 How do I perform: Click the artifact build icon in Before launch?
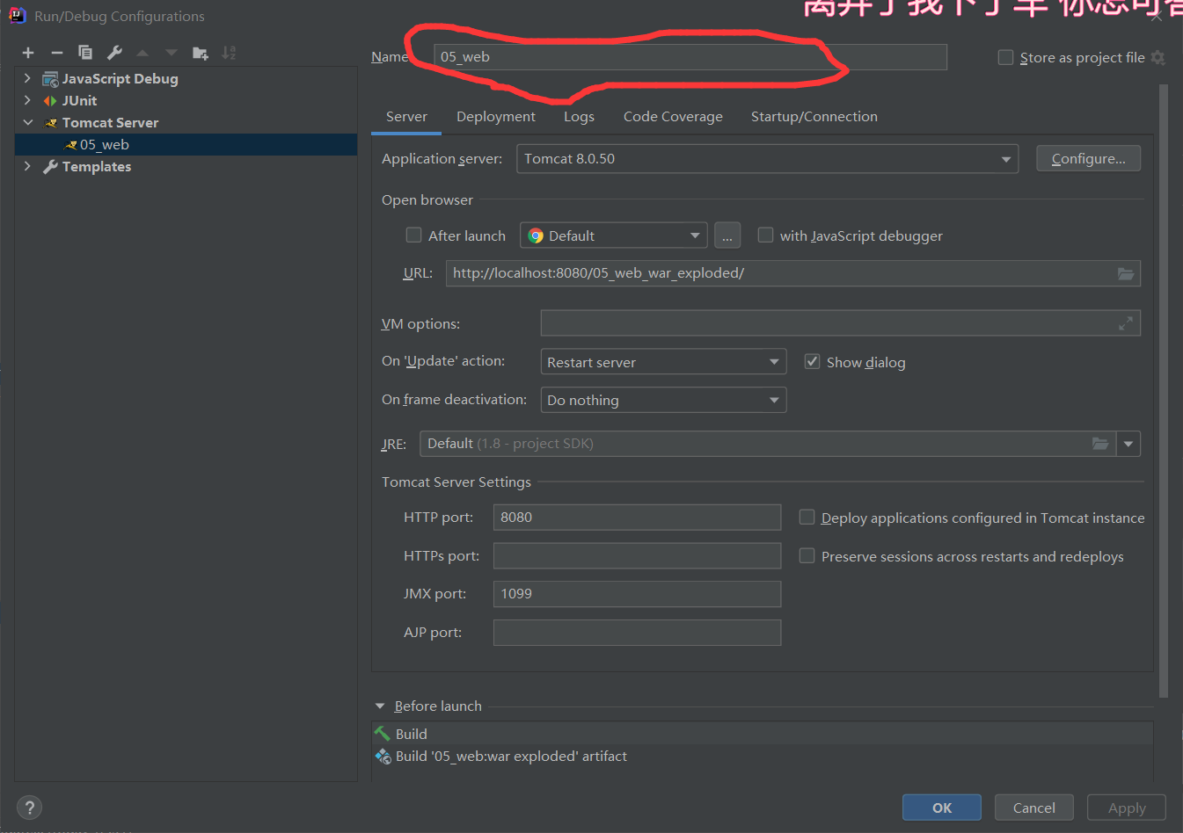click(383, 757)
